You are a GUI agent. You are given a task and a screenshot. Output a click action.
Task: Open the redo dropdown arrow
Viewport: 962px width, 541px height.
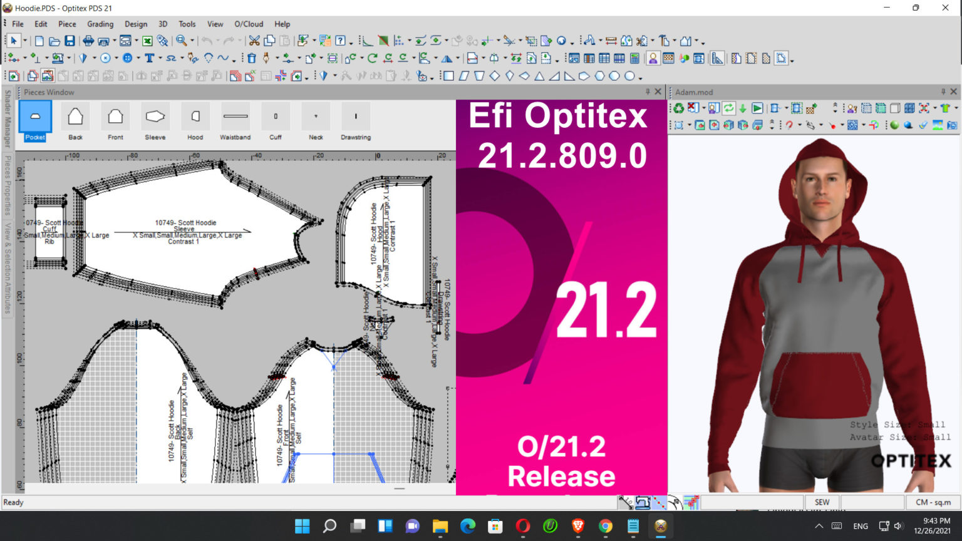coord(240,41)
